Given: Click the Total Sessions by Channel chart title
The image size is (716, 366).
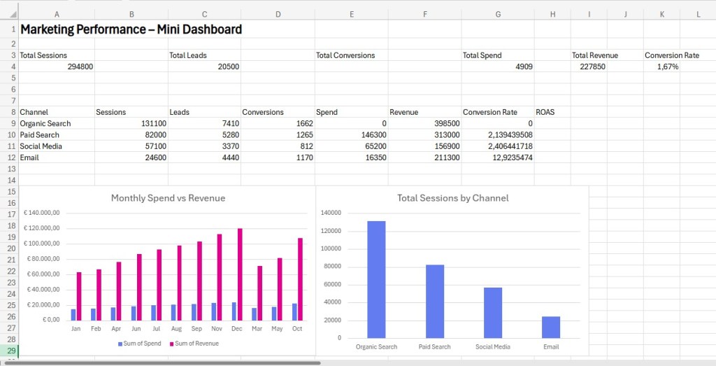Looking at the screenshot, I should (x=452, y=198).
